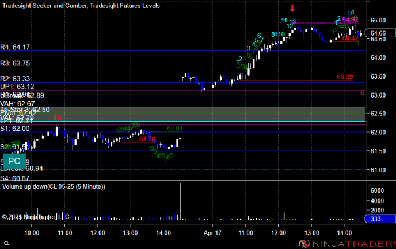Click the current price marker 64.66
This screenshot has width=396, height=249.
point(380,33)
